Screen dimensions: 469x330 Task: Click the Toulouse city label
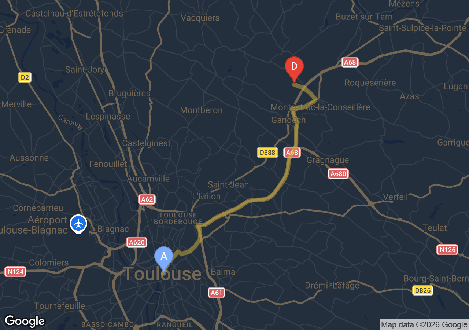pyautogui.click(x=163, y=274)
